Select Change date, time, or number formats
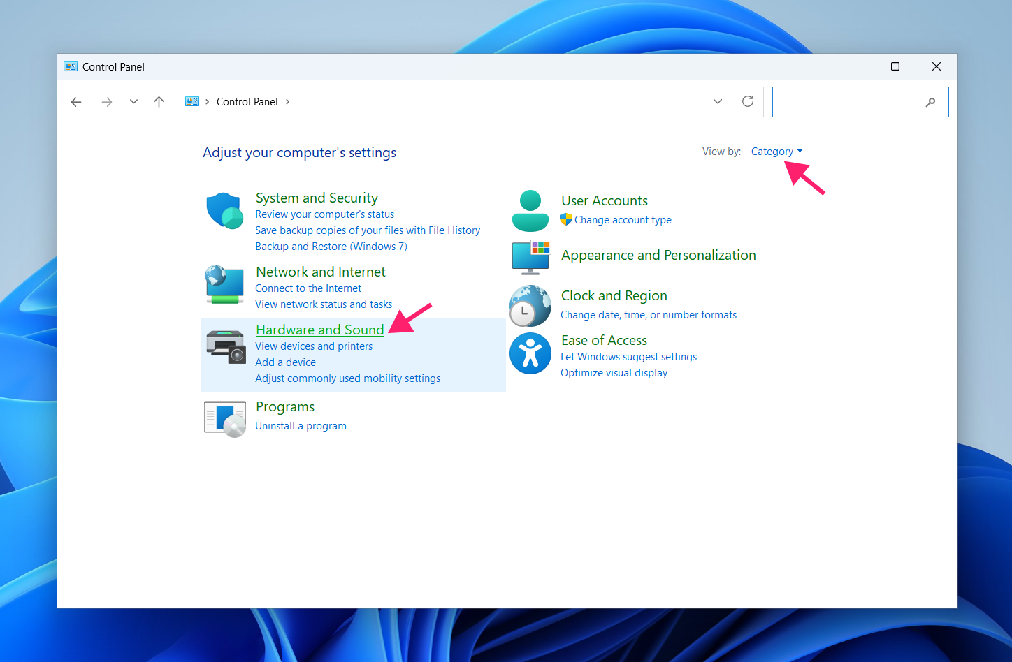This screenshot has height=662, width=1012. point(649,315)
